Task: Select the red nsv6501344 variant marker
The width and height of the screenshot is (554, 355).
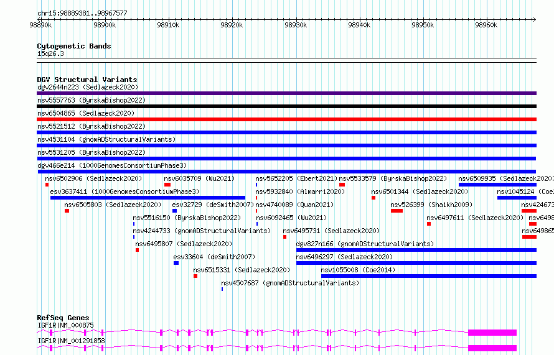Action: point(373,198)
